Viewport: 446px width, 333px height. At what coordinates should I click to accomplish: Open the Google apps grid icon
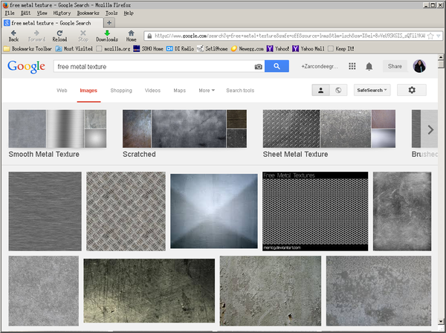coord(352,66)
